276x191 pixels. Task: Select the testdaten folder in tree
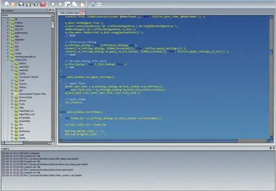[x=19, y=39]
